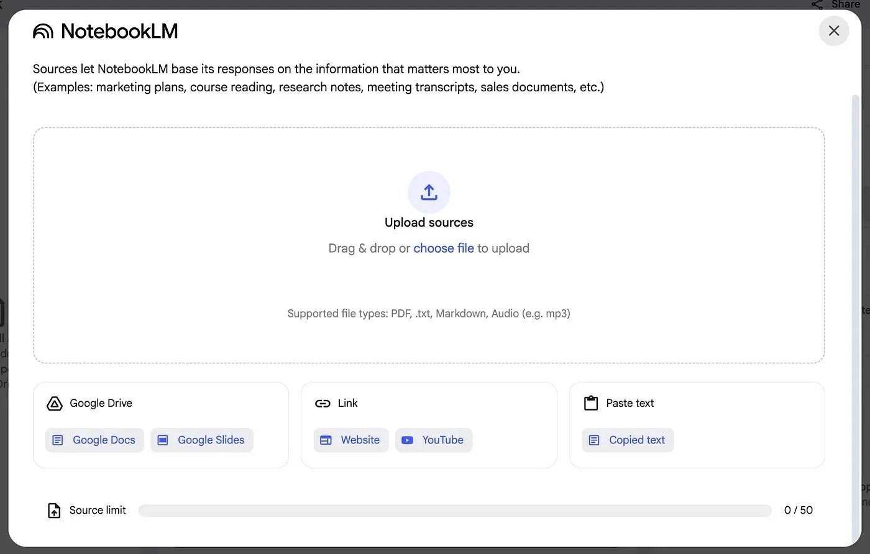The image size is (870, 554).
Task: Open the choose file link
Action: pyautogui.click(x=443, y=248)
